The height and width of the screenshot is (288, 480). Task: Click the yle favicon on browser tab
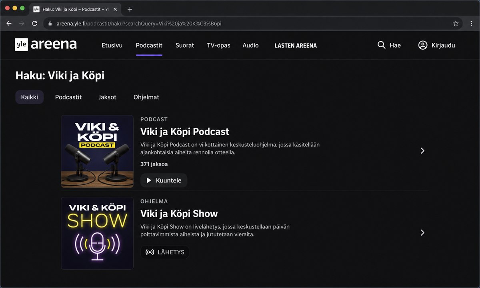(x=36, y=9)
